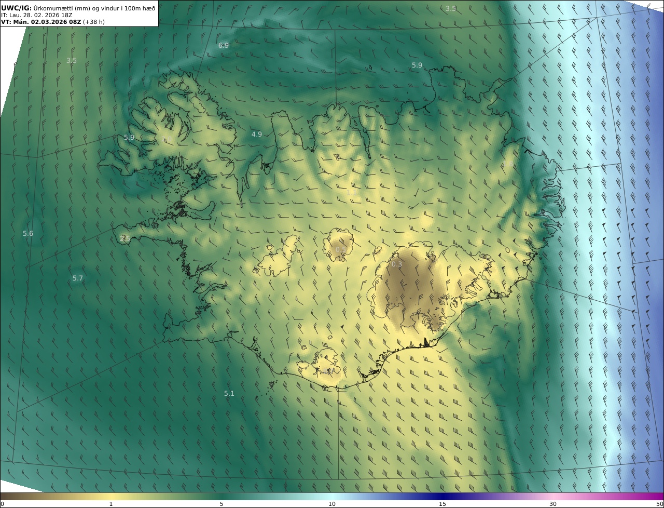The width and height of the screenshot is (664, 508).
Task: Click the '4.9' value label on the map
Action: click(257, 134)
